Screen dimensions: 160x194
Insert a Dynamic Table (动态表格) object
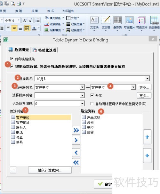click(x=154, y=20)
